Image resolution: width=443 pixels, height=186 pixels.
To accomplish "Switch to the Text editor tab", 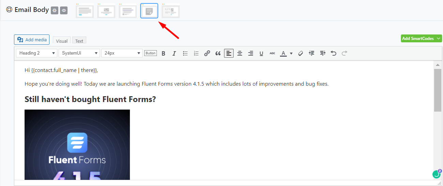I will pos(79,41).
